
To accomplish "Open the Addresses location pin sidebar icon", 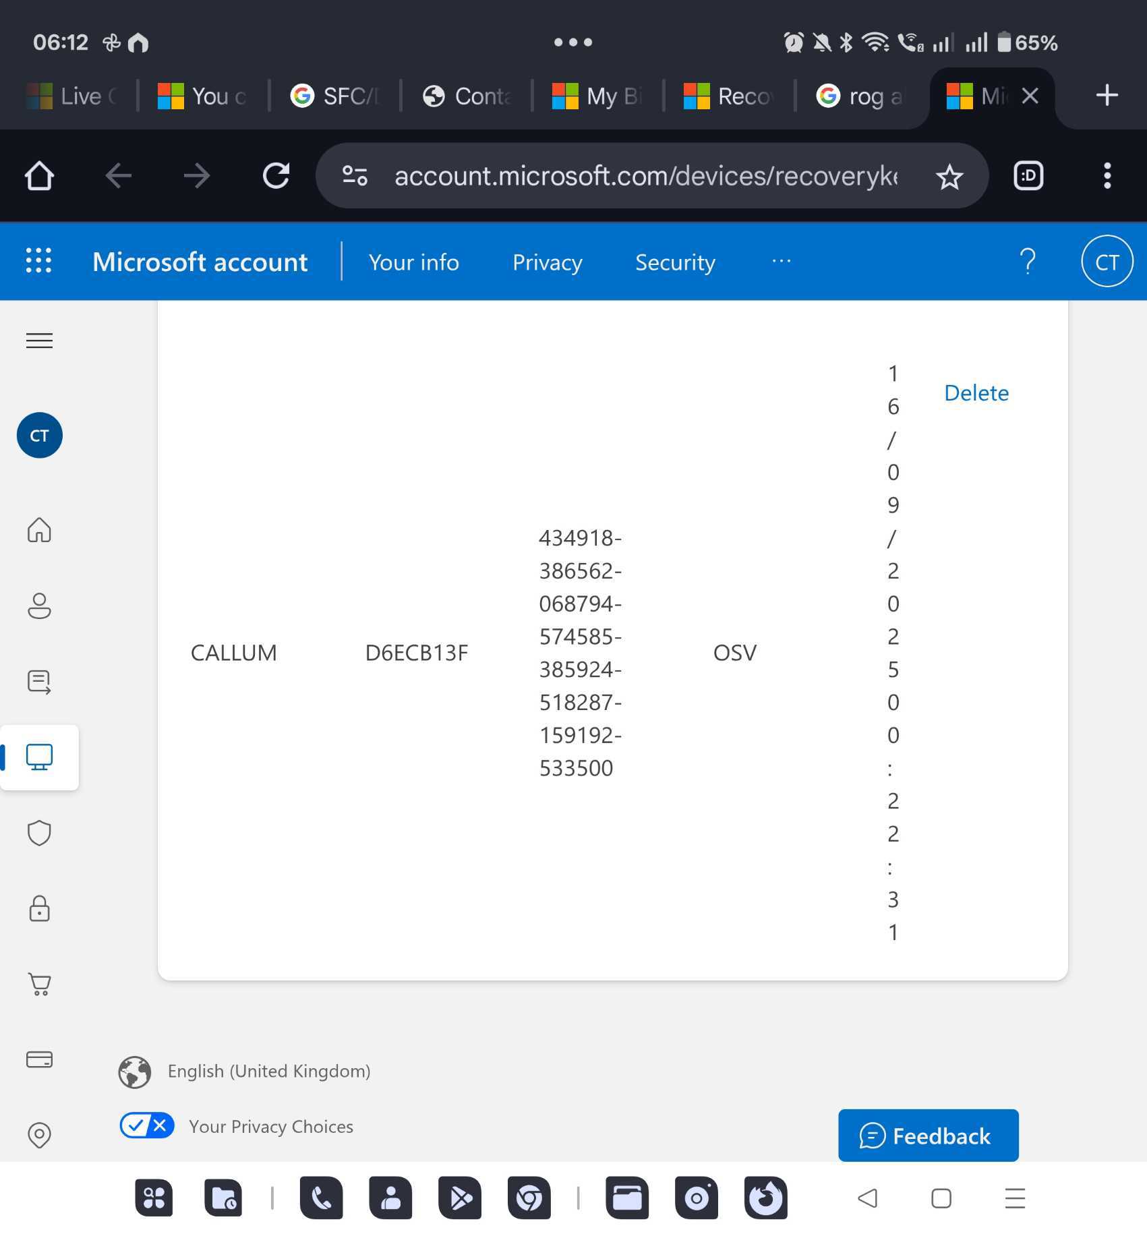I will coord(39,1136).
